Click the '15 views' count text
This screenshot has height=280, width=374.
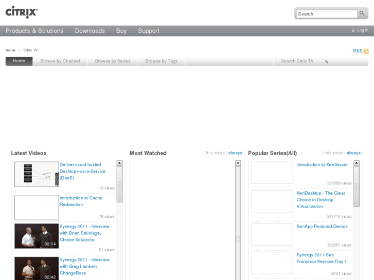click(106, 188)
